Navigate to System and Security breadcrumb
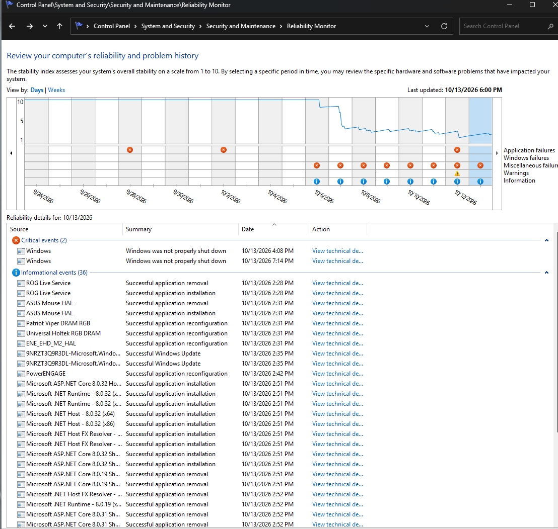Viewport: 558px width, 529px height. 168,26
